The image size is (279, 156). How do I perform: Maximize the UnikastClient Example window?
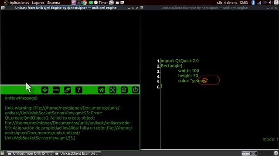click(272, 8)
